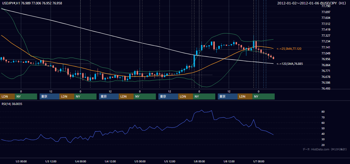
Task: Select the 1/6 00:00 time axis label
Action: pos(199,162)
